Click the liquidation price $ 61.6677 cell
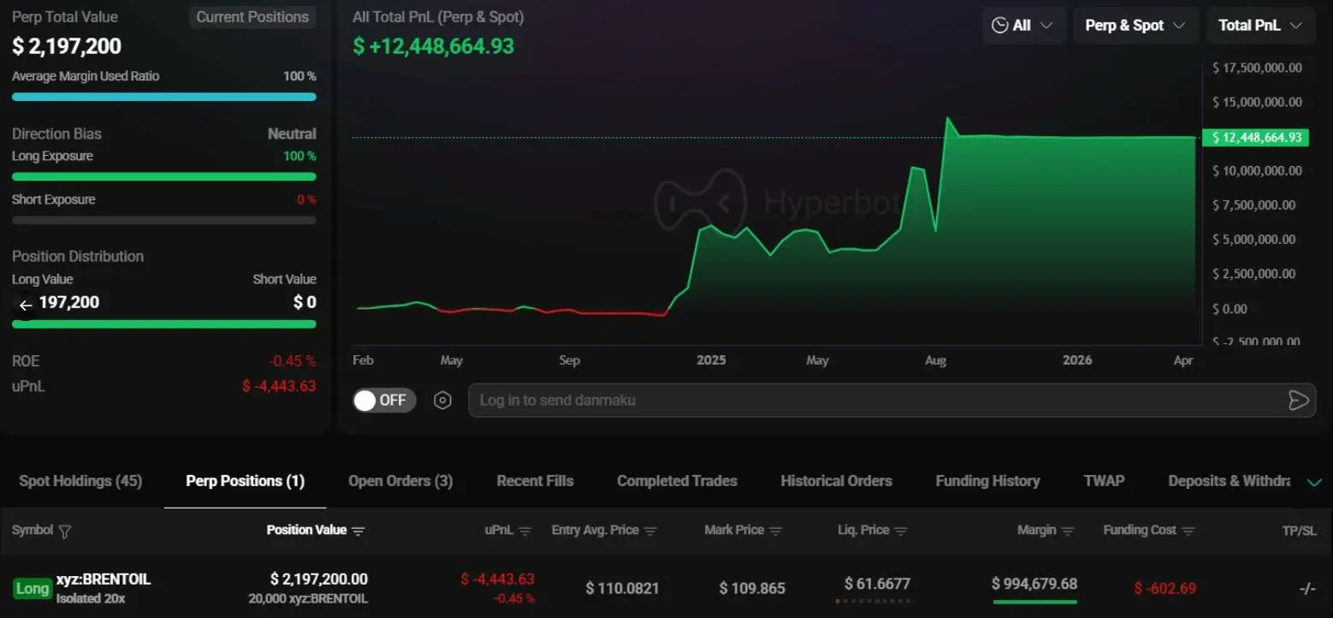 [x=877, y=584]
